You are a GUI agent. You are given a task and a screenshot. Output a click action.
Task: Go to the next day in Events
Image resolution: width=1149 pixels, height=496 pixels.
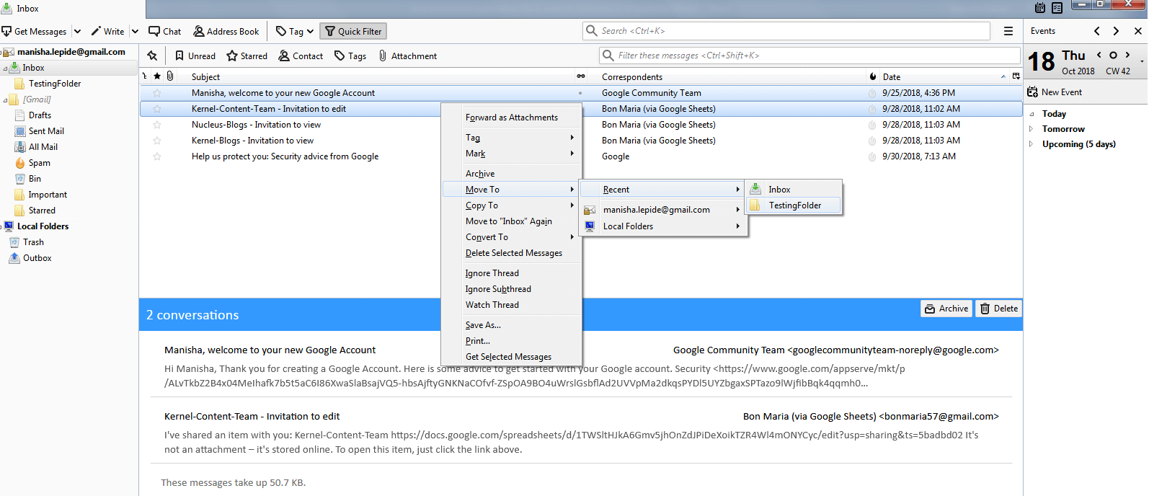[x=1127, y=55]
